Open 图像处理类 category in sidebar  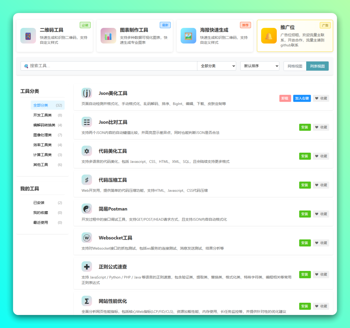click(x=42, y=135)
